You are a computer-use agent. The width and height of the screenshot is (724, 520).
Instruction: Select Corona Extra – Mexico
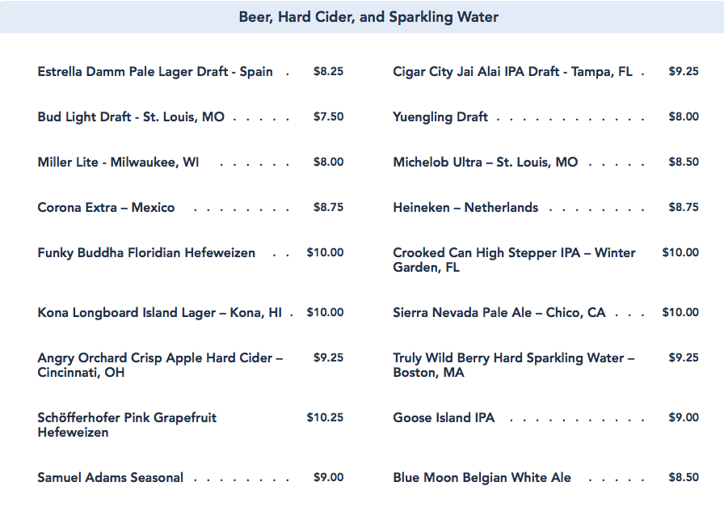(x=106, y=207)
